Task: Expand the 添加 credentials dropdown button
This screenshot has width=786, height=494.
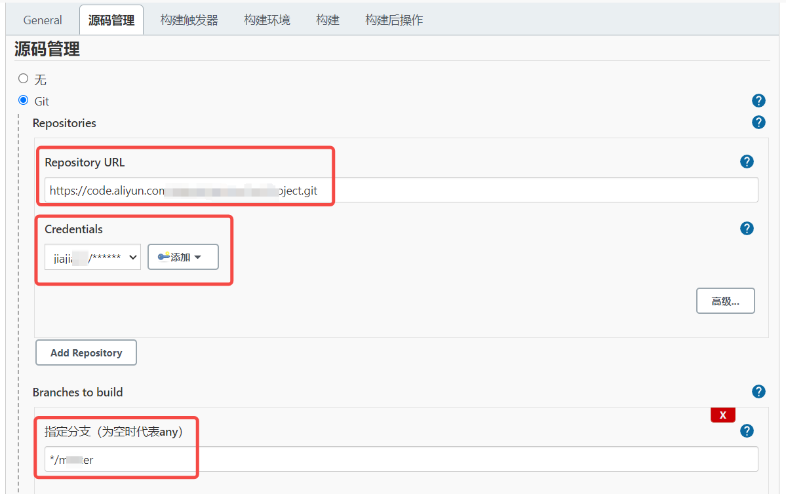Action: pos(183,257)
